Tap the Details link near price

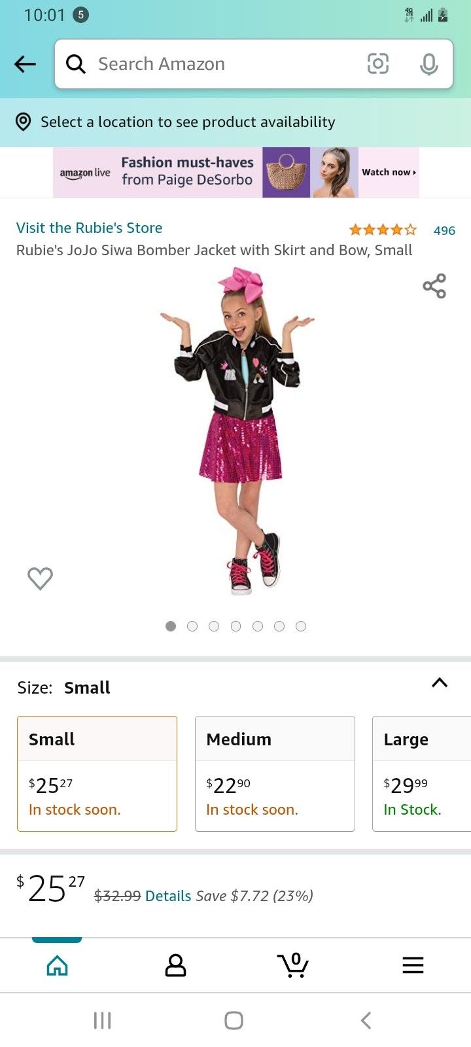coord(168,896)
